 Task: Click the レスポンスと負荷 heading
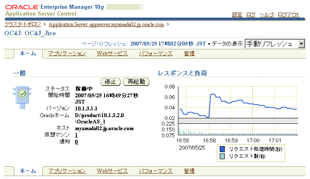click(183, 73)
